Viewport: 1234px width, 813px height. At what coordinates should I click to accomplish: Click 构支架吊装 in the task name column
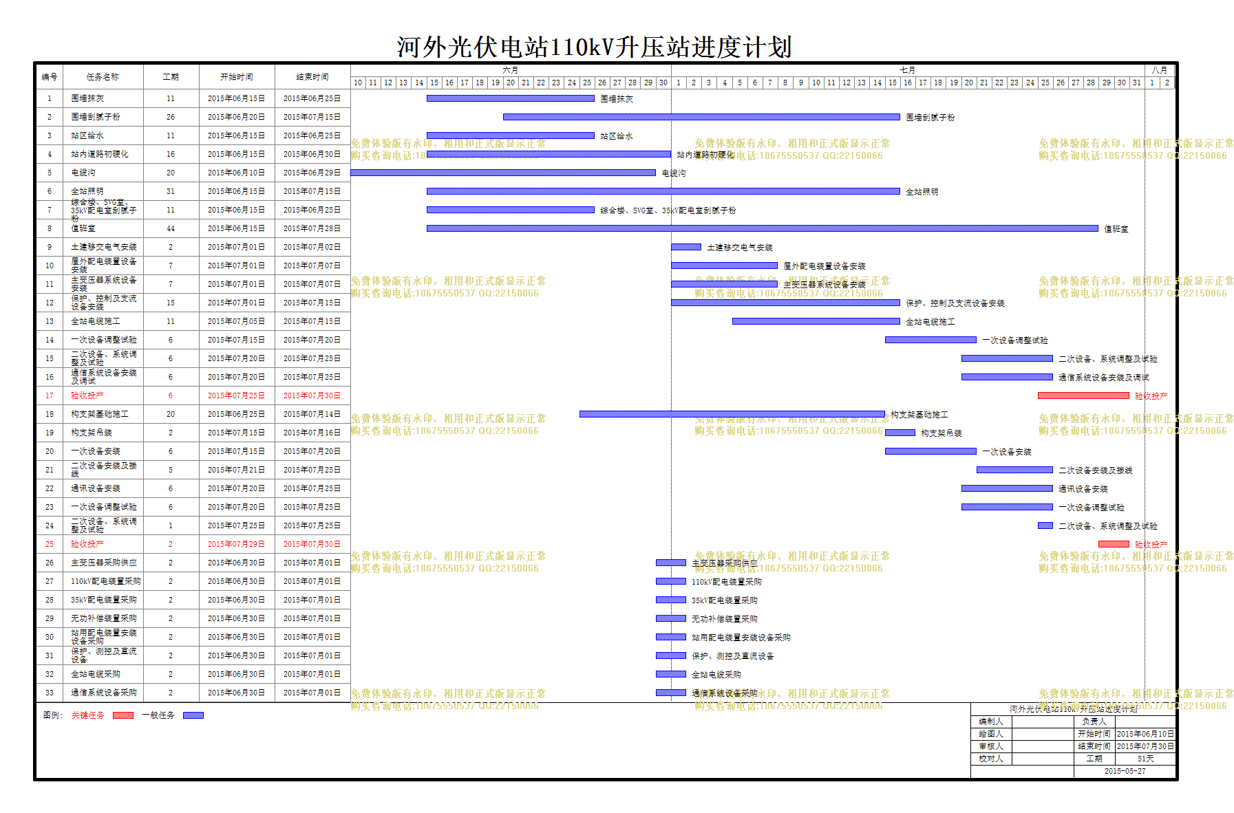[x=92, y=433]
